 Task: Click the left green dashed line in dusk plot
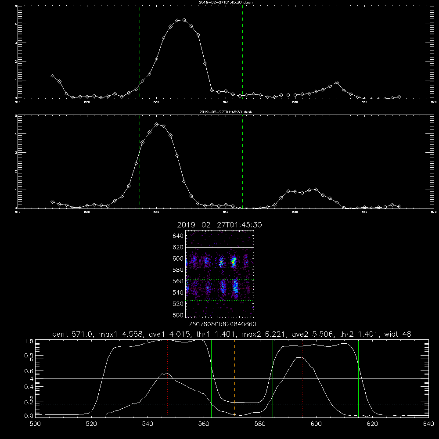[x=140, y=162]
